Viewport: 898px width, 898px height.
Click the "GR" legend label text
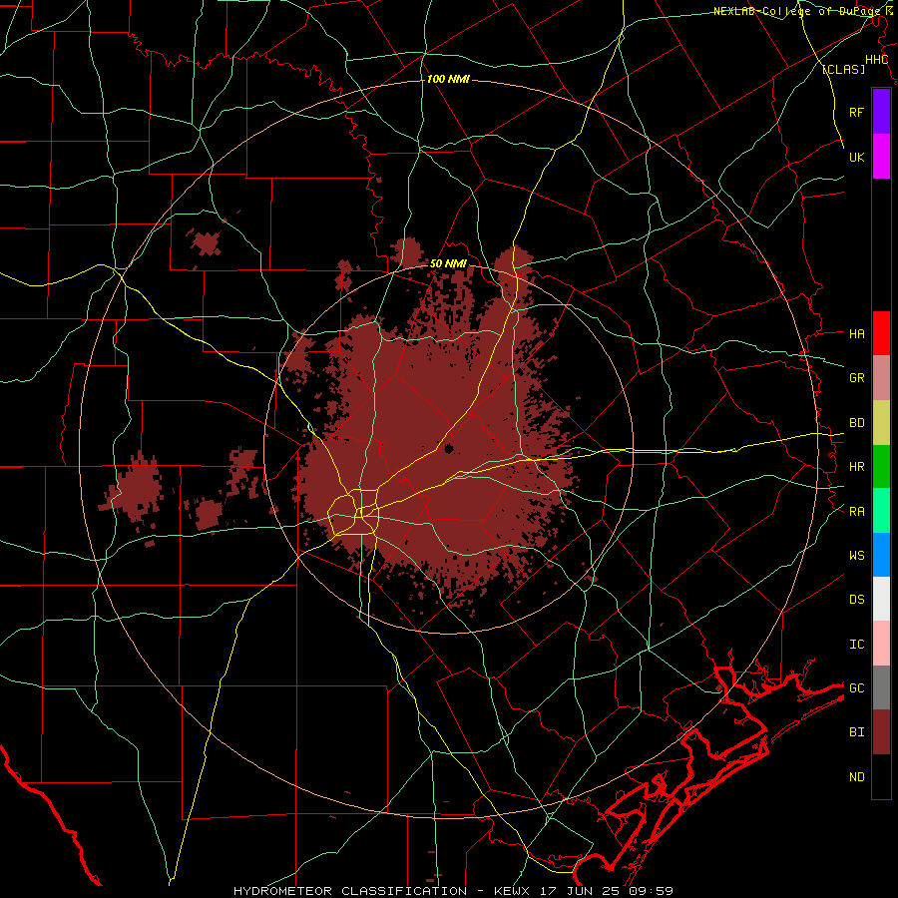tap(856, 377)
